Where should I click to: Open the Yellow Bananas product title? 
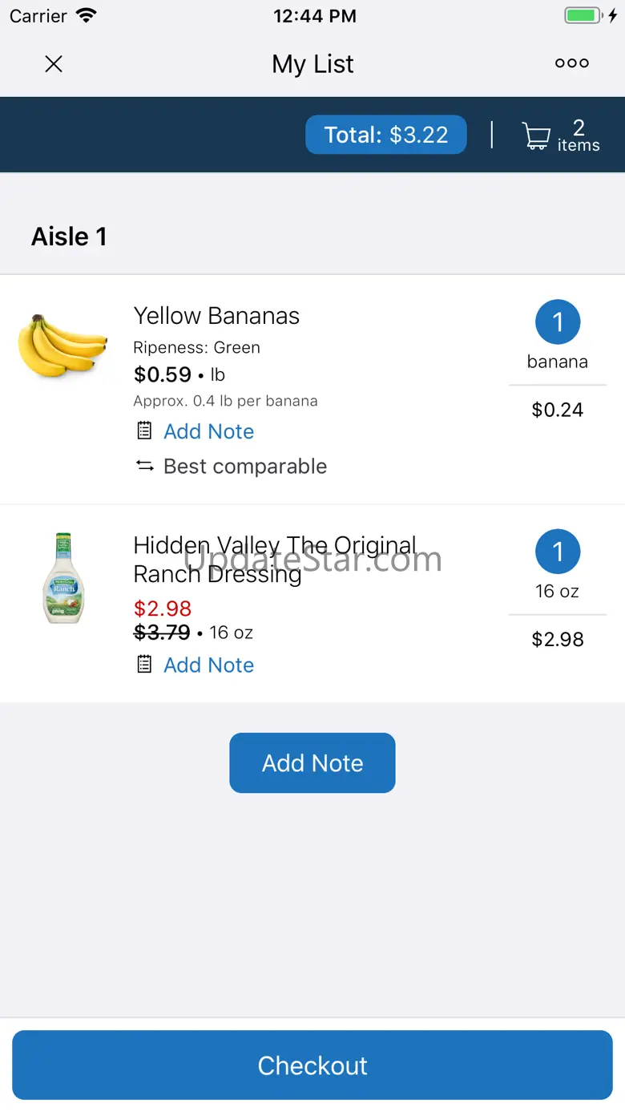(216, 316)
